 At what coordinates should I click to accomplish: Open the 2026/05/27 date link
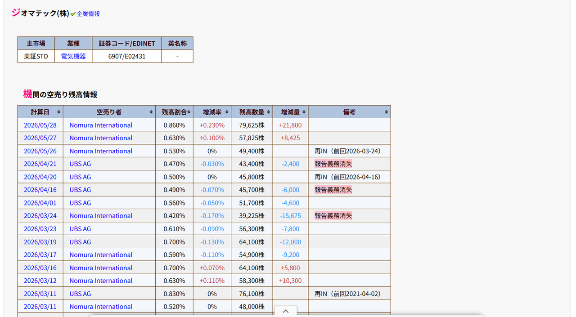[x=40, y=138]
